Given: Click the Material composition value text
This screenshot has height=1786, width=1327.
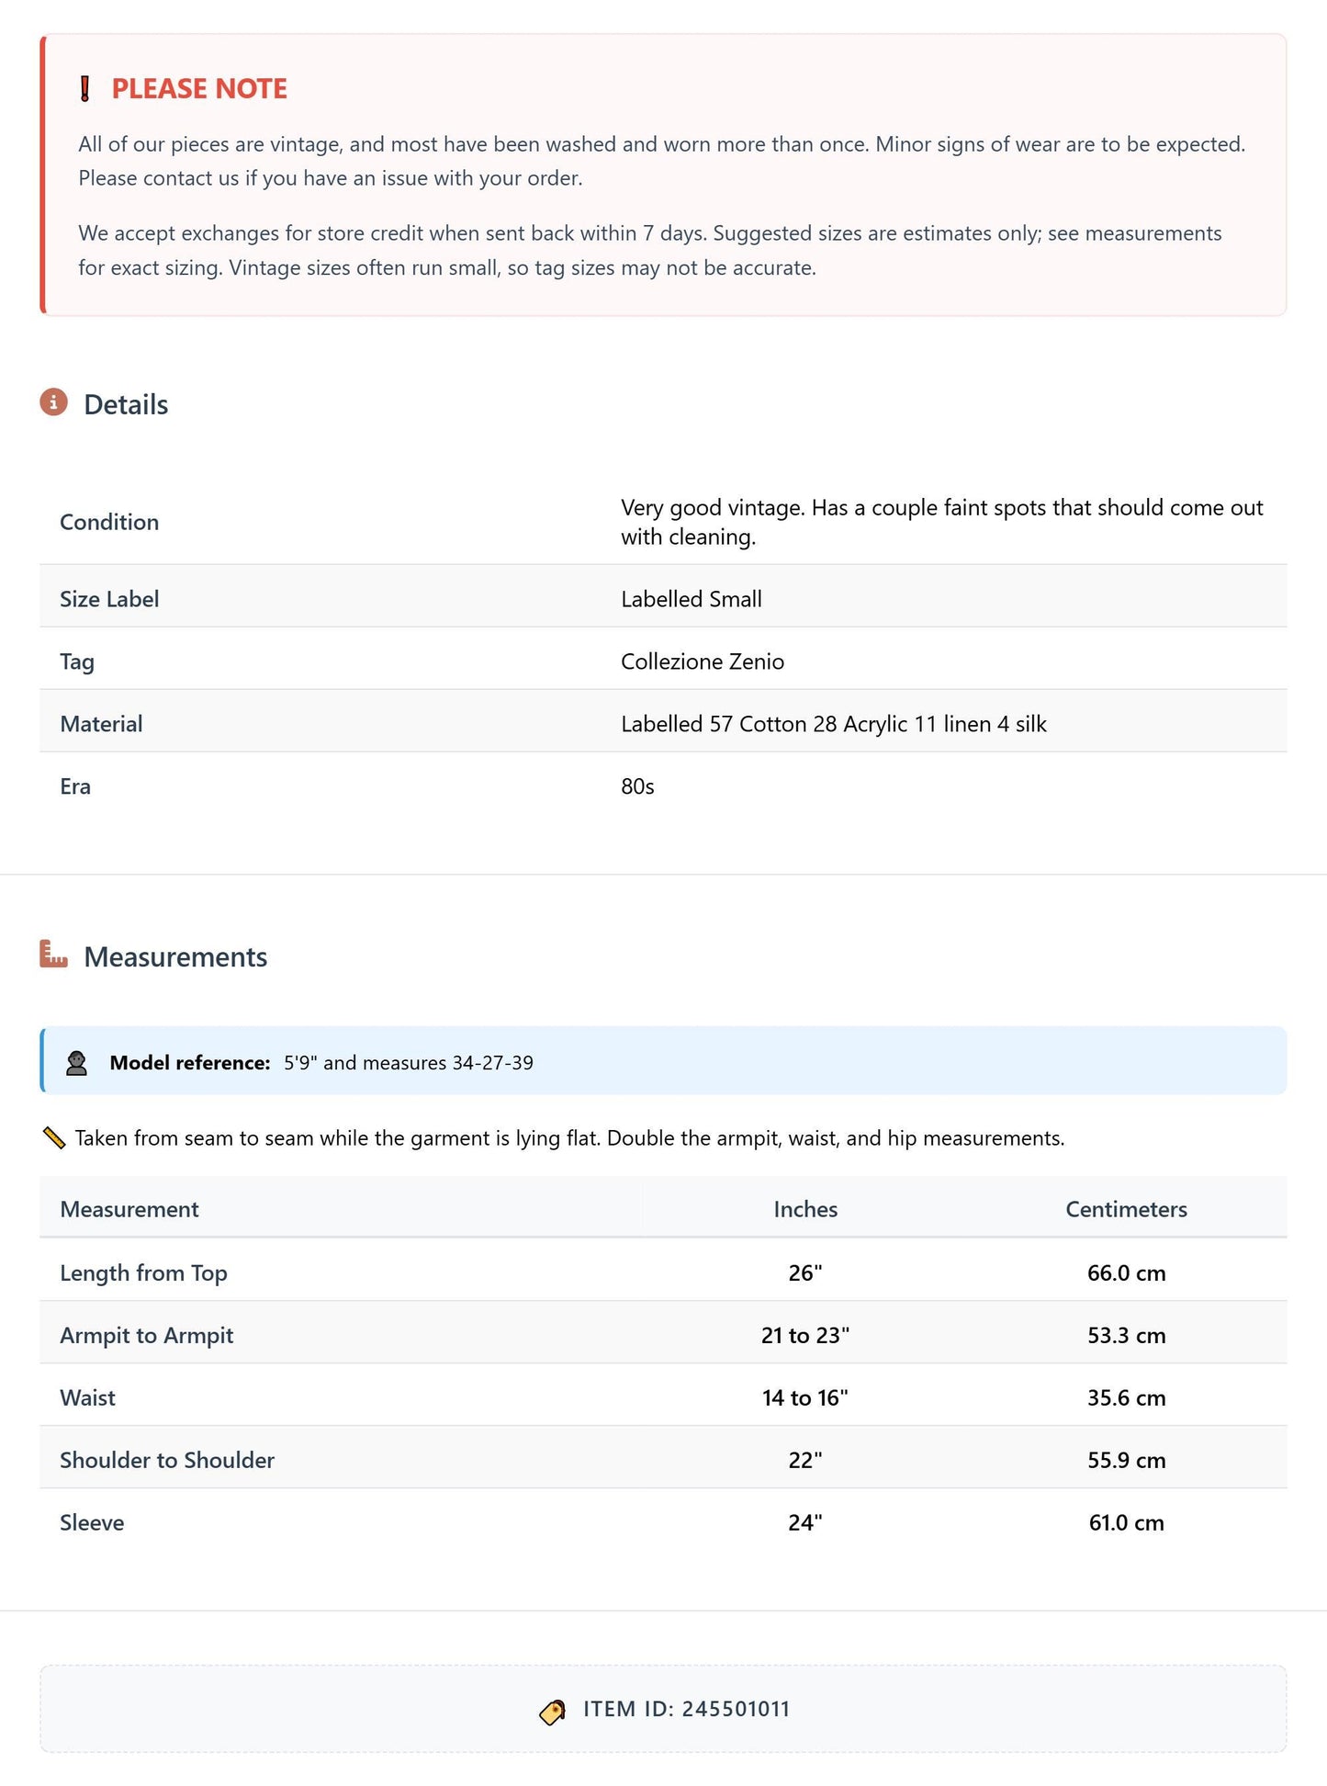Looking at the screenshot, I should point(834,724).
